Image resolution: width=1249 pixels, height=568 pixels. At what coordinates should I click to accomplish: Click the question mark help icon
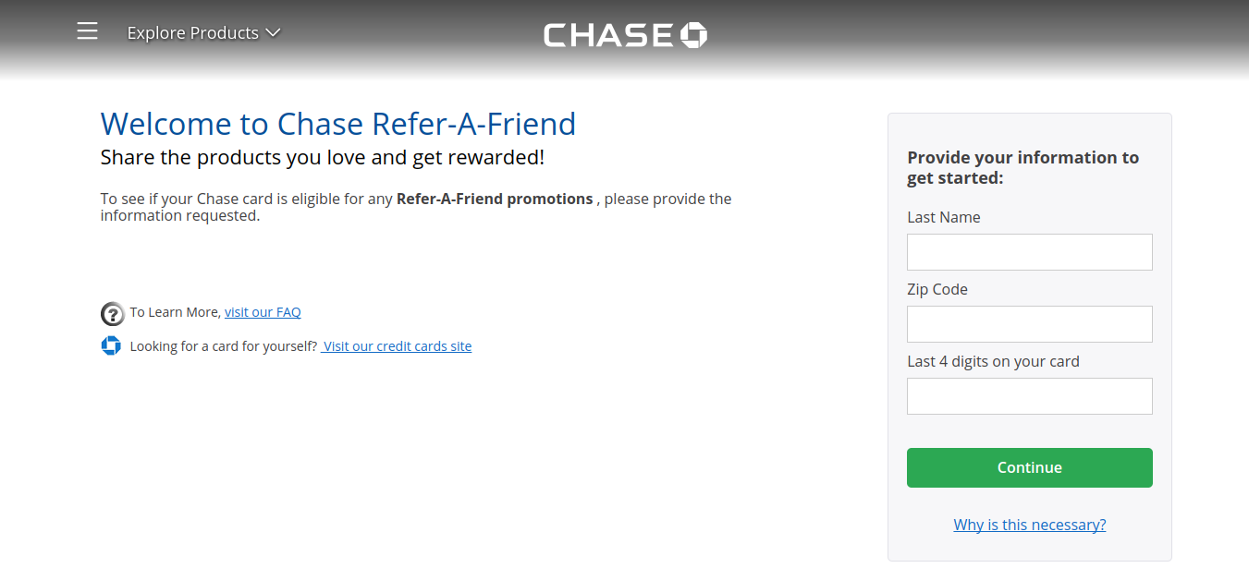coord(112,313)
